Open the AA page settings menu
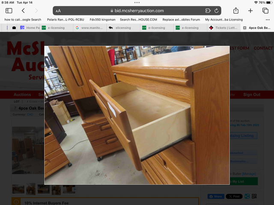The width and height of the screenshot is (274, 205). [x=58, y=11]
